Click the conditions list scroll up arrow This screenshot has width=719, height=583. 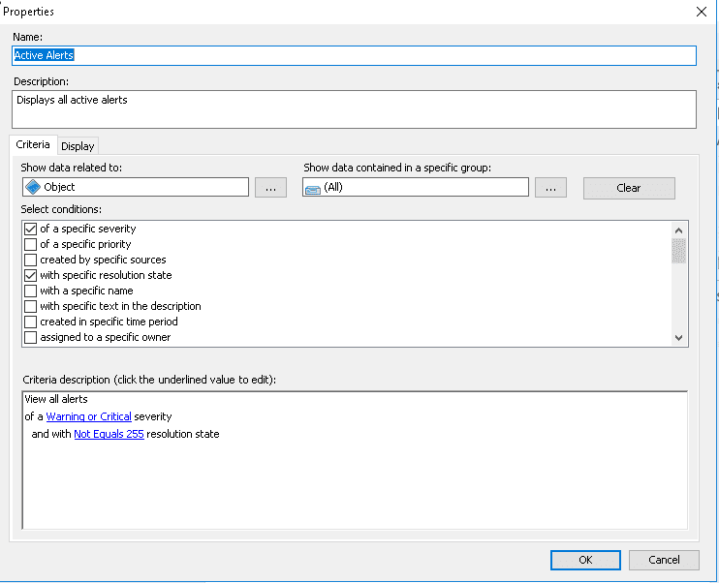pos(678,230)
